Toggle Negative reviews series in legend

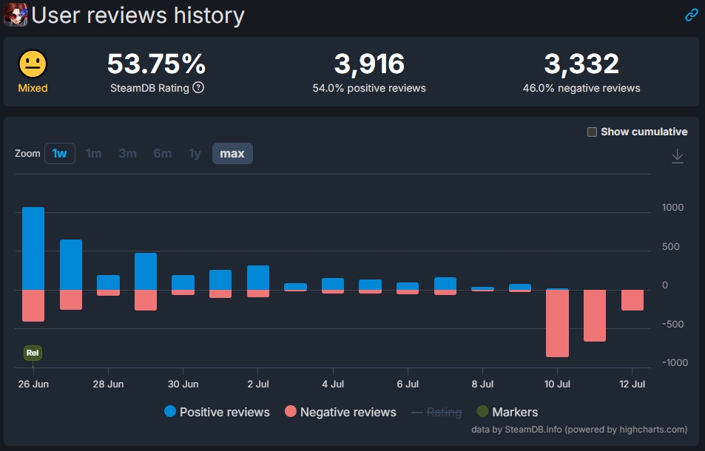pyautogui.click(x=340, y=412)
